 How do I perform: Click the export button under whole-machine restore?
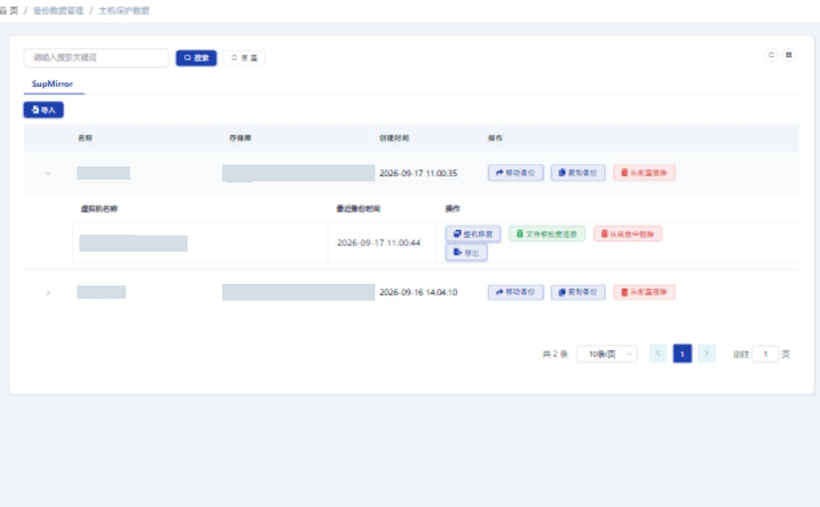click(467, 252)
